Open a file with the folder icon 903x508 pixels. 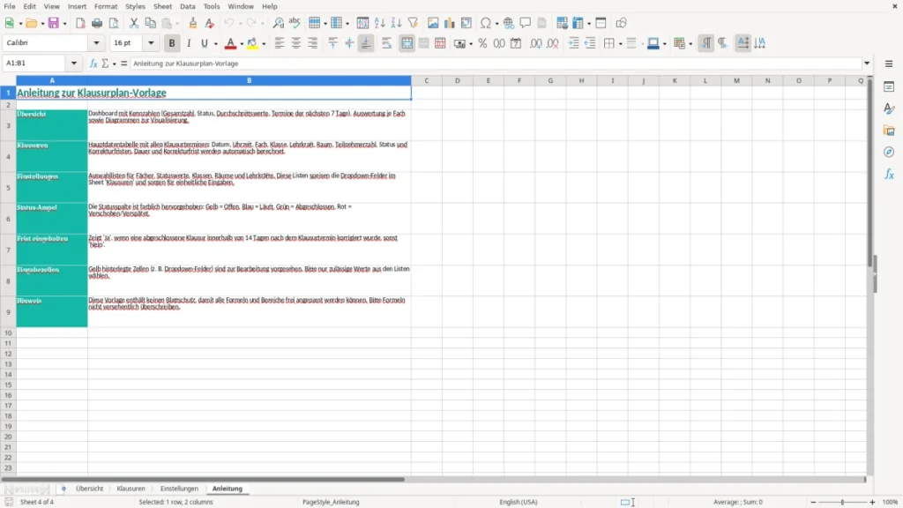tap(31, 23)
